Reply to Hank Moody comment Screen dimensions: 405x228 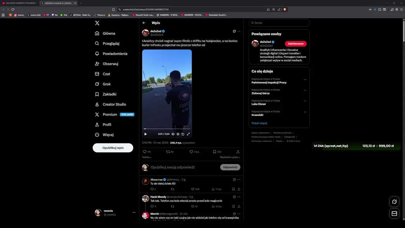coord(153,206)
